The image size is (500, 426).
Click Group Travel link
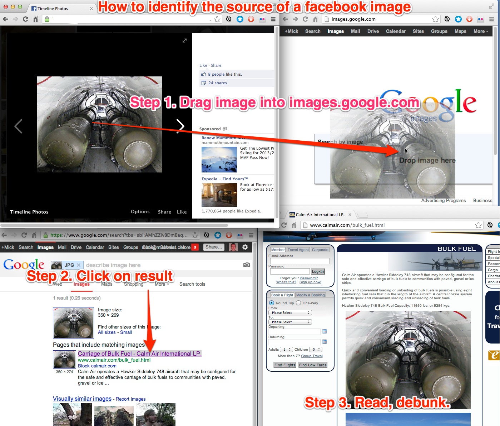click(x=312, y=356)
